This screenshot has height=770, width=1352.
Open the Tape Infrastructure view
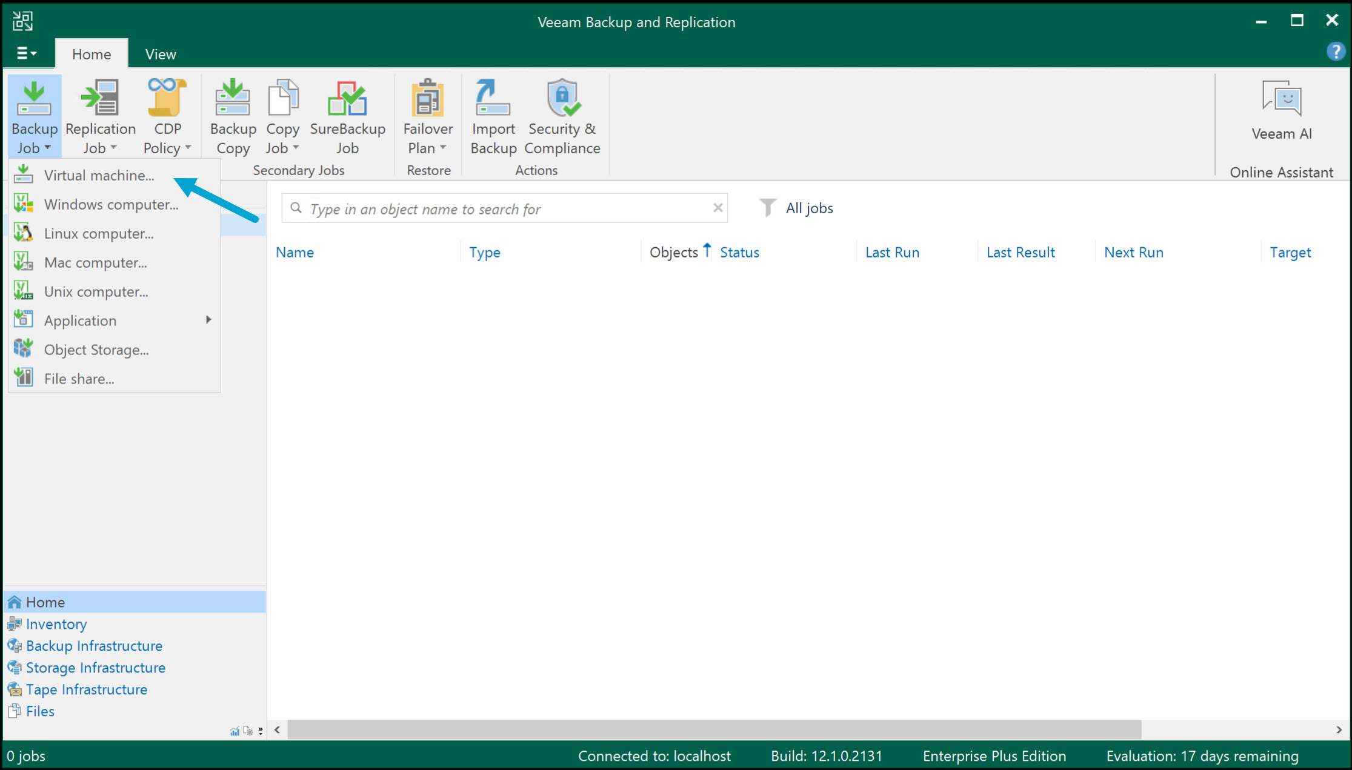(x=86, y=689)
